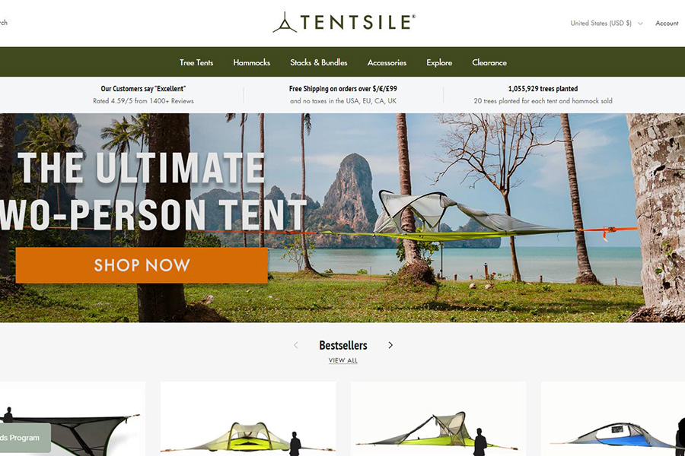Expand the Explore navigation item
This screenshot has height=456, width=685.
click(x=439, y=62)
